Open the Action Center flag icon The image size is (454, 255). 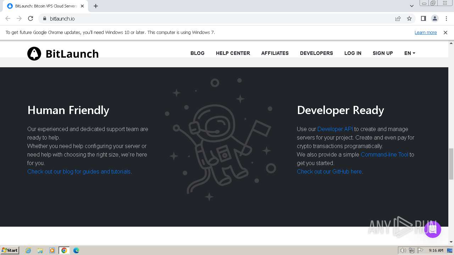tap(420, 250)
